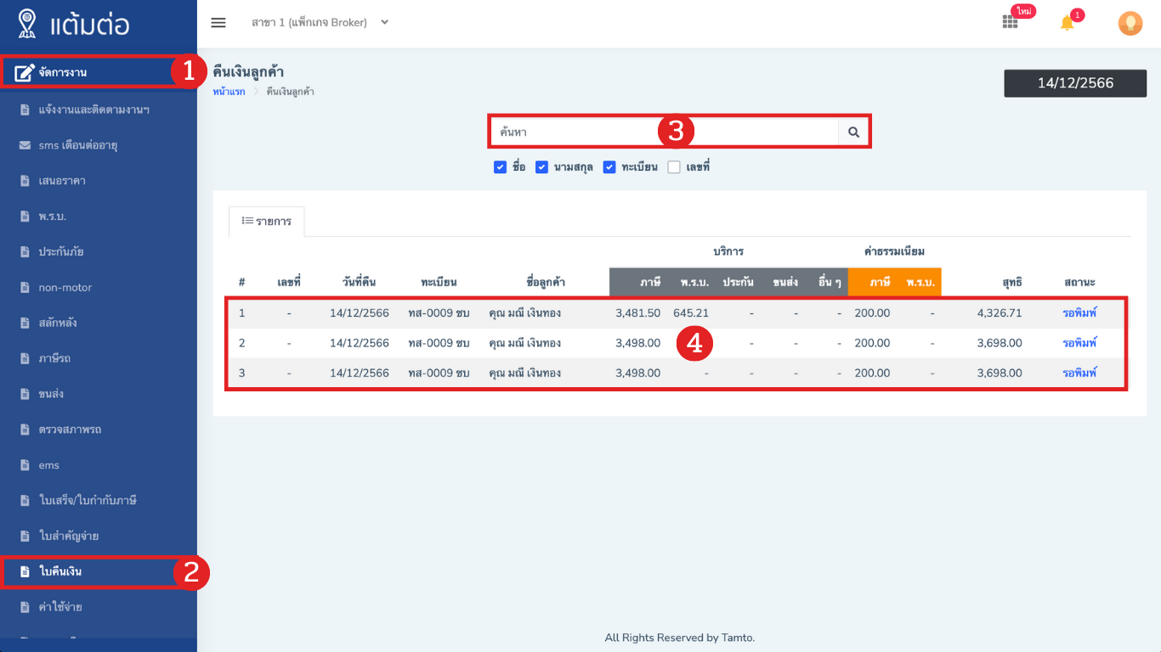Open ems menu item
The image size is (1161, 652).
click(x=49, y=465)
